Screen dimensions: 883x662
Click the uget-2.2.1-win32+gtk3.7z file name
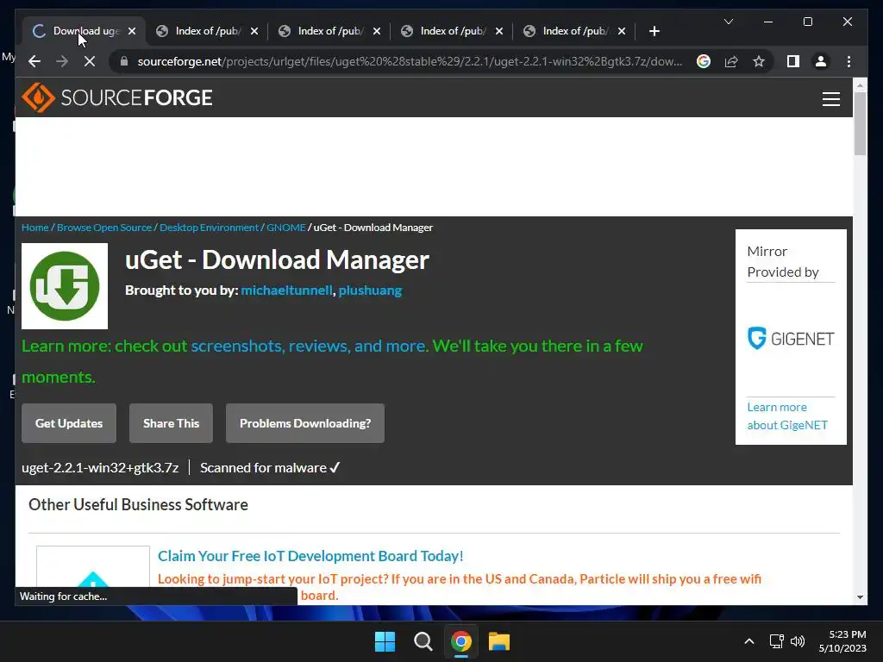[x=100, y=468]
